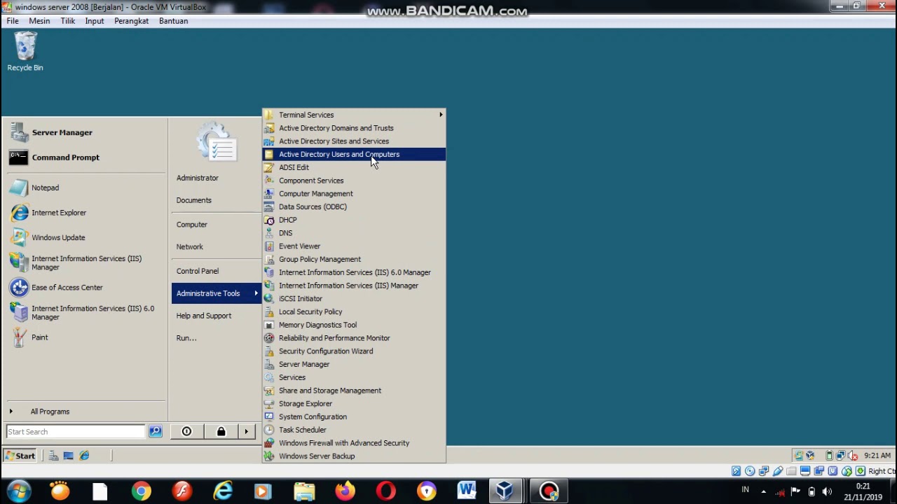
Task: Open Administrative Tools submenu
Action: (217, 293)
